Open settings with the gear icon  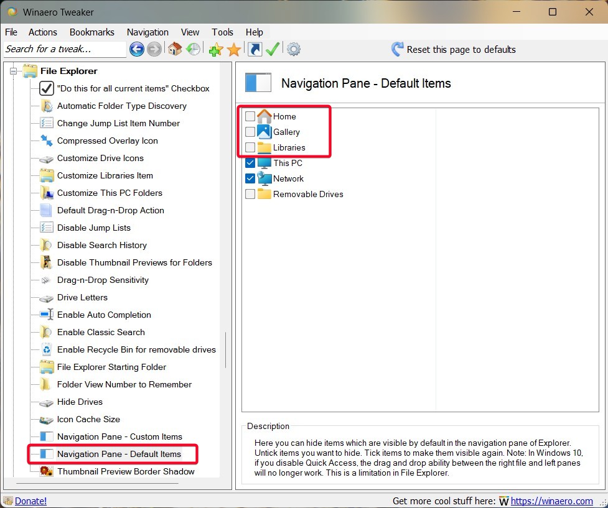(294, 49)
